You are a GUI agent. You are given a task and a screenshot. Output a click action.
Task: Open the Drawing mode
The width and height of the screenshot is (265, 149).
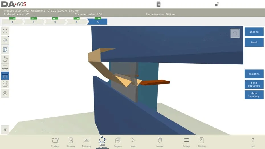tap(71, 142)
